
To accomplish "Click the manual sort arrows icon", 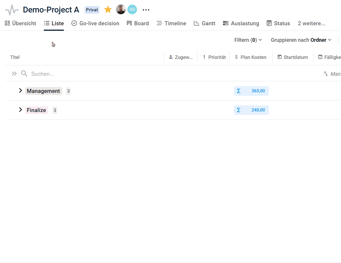I will [326, 74].
